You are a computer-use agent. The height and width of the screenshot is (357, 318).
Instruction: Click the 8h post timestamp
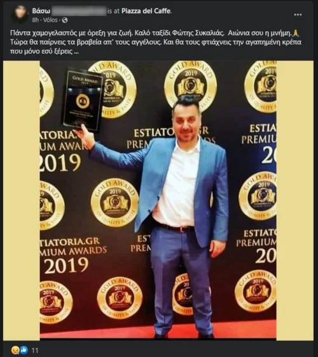click(x=35, y=20)
